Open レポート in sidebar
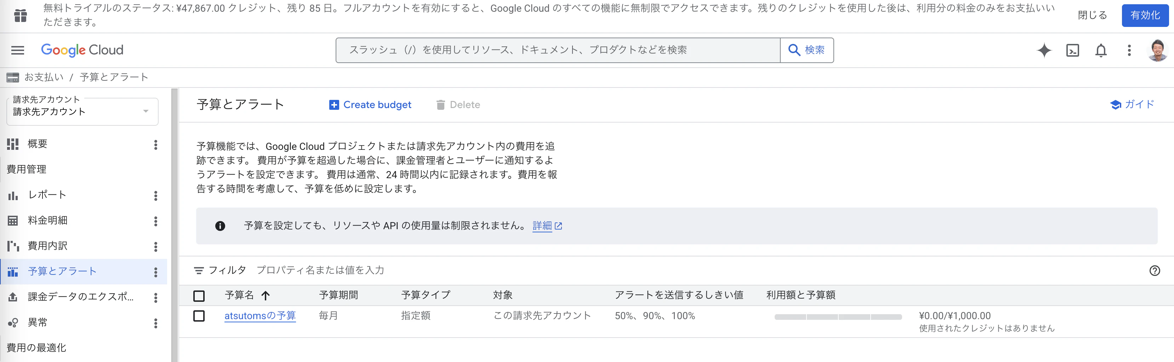Image resolution: width=1174 pixels, height=362 pixels. click(x=47, y=195)
